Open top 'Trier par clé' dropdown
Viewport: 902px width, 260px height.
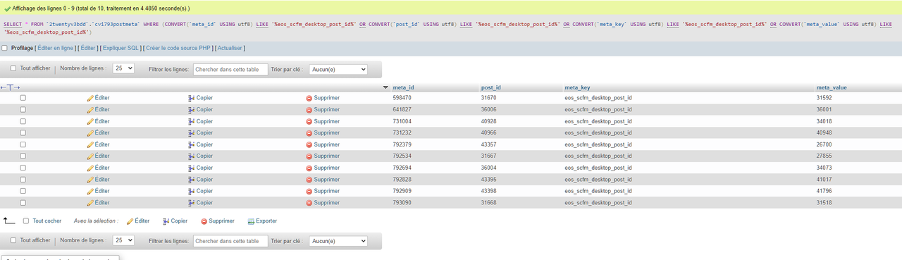(x=338, y=69)
